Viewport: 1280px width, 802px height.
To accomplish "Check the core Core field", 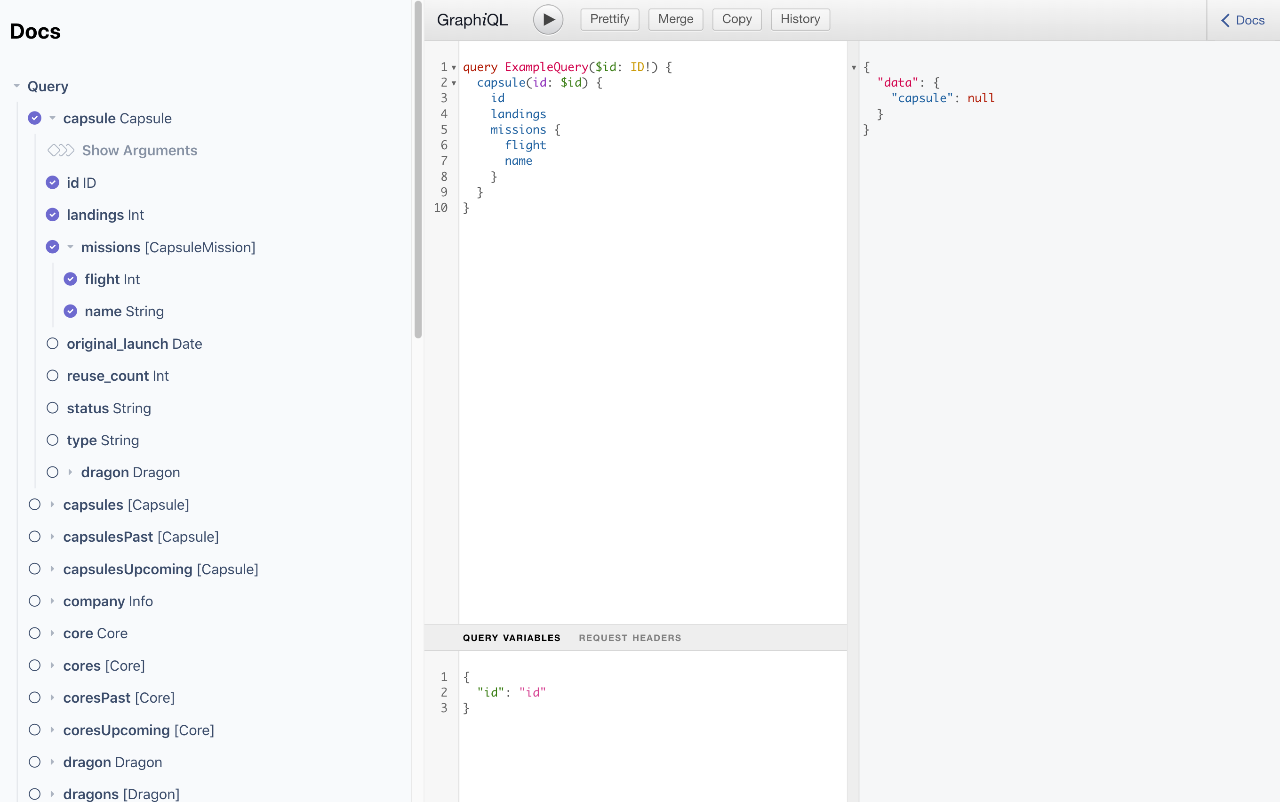I will click(x=34, y=634).
